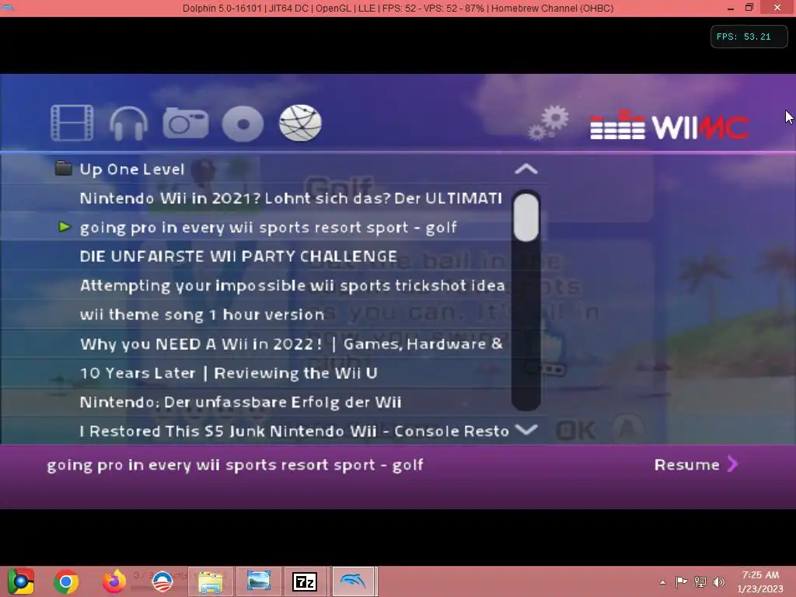Select 'Attempting your impossible wii sports trickshot' entry
The width and height of the screenshot is (796, 597).
point(292,285)
